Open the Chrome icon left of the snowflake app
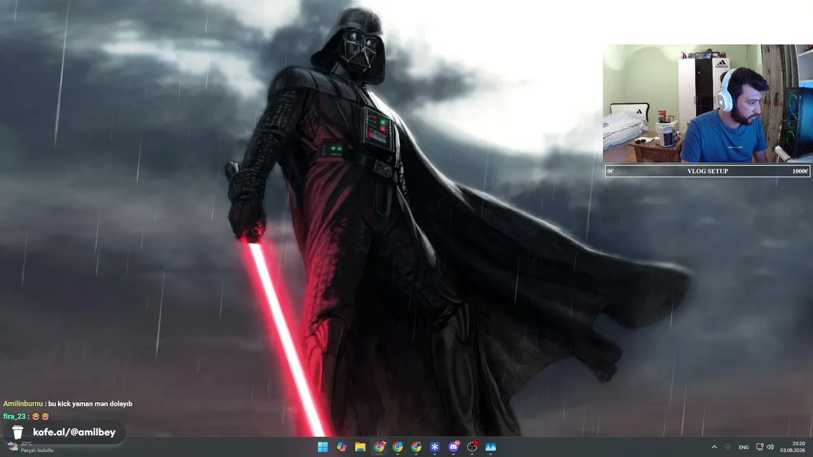This screenshot has height=457, width=813. [x=416, y=447]
